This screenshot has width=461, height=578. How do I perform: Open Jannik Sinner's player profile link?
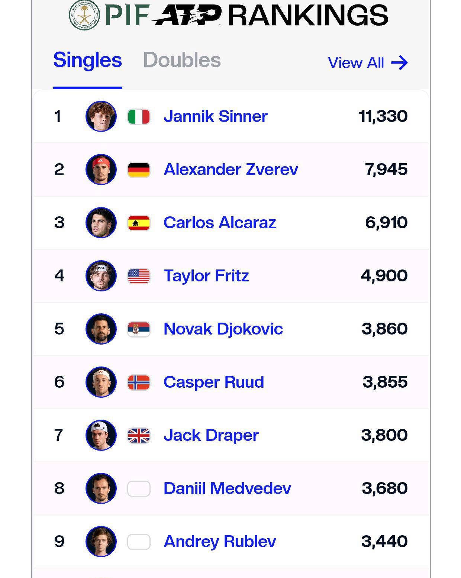pos(215,116)
